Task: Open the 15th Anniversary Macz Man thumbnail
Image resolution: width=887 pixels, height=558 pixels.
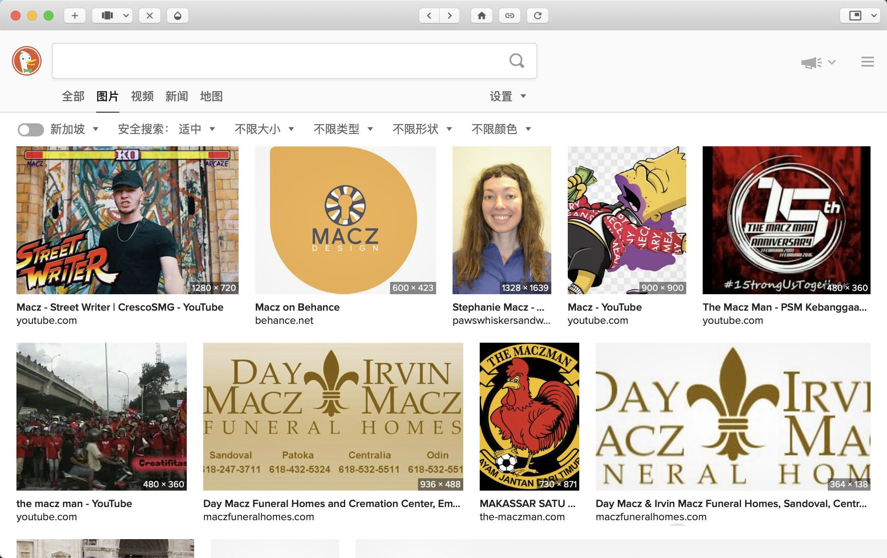Action: pyautogui.click(x=787, y=220)
